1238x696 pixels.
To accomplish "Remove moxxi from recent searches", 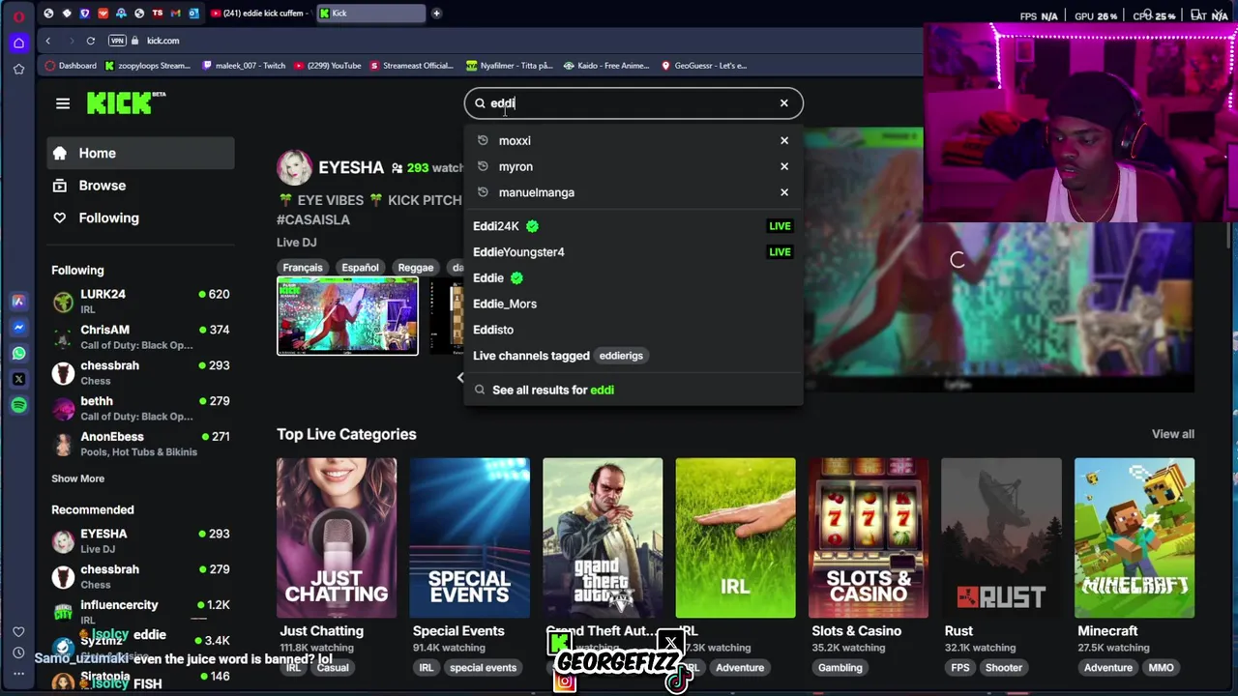I will tap(784, 140).
